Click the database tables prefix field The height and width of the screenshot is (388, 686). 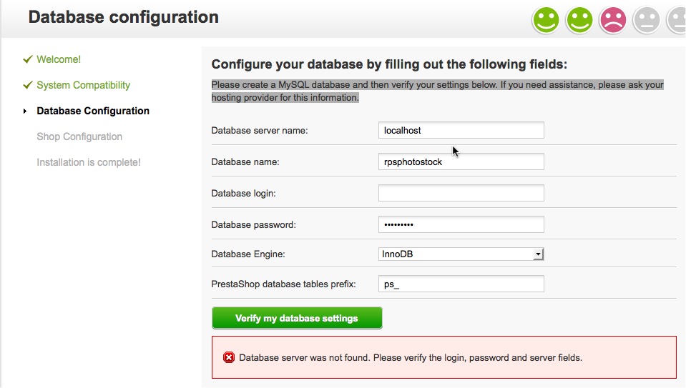pos(461,284)
